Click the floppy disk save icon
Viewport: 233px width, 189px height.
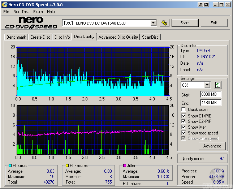(206, 5)
